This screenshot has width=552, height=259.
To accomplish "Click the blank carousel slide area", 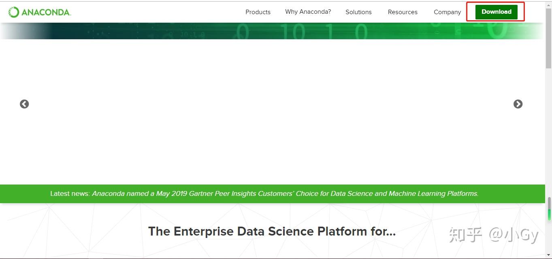I will click(x=271, y=109).
